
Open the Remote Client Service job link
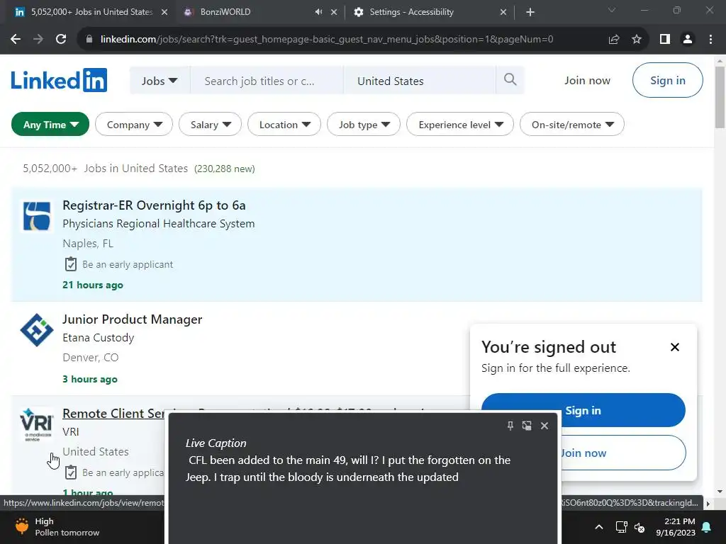coord(113,414)
